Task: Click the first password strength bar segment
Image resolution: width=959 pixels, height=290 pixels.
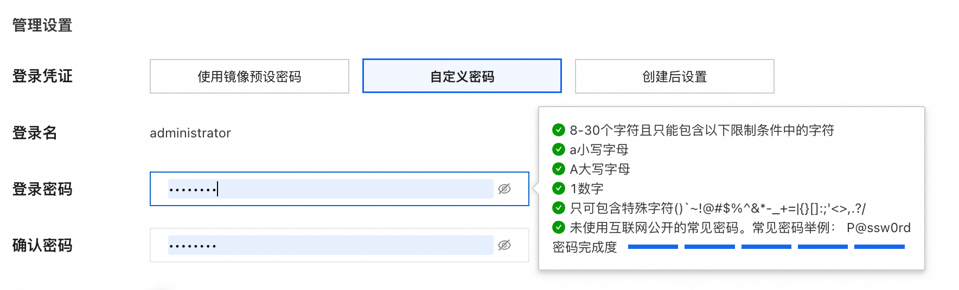Action: (x=653, y=247)
